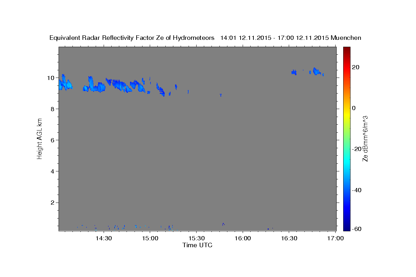Click the height tick label 8
This screenshot has width=416, height=277.
pyautogui.click(x=52, y=109)
